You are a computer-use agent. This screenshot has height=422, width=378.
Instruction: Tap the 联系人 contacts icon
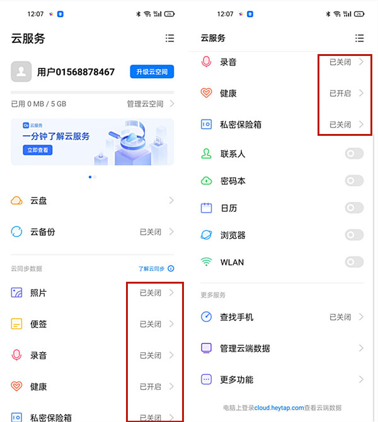(x=206, y=153)
